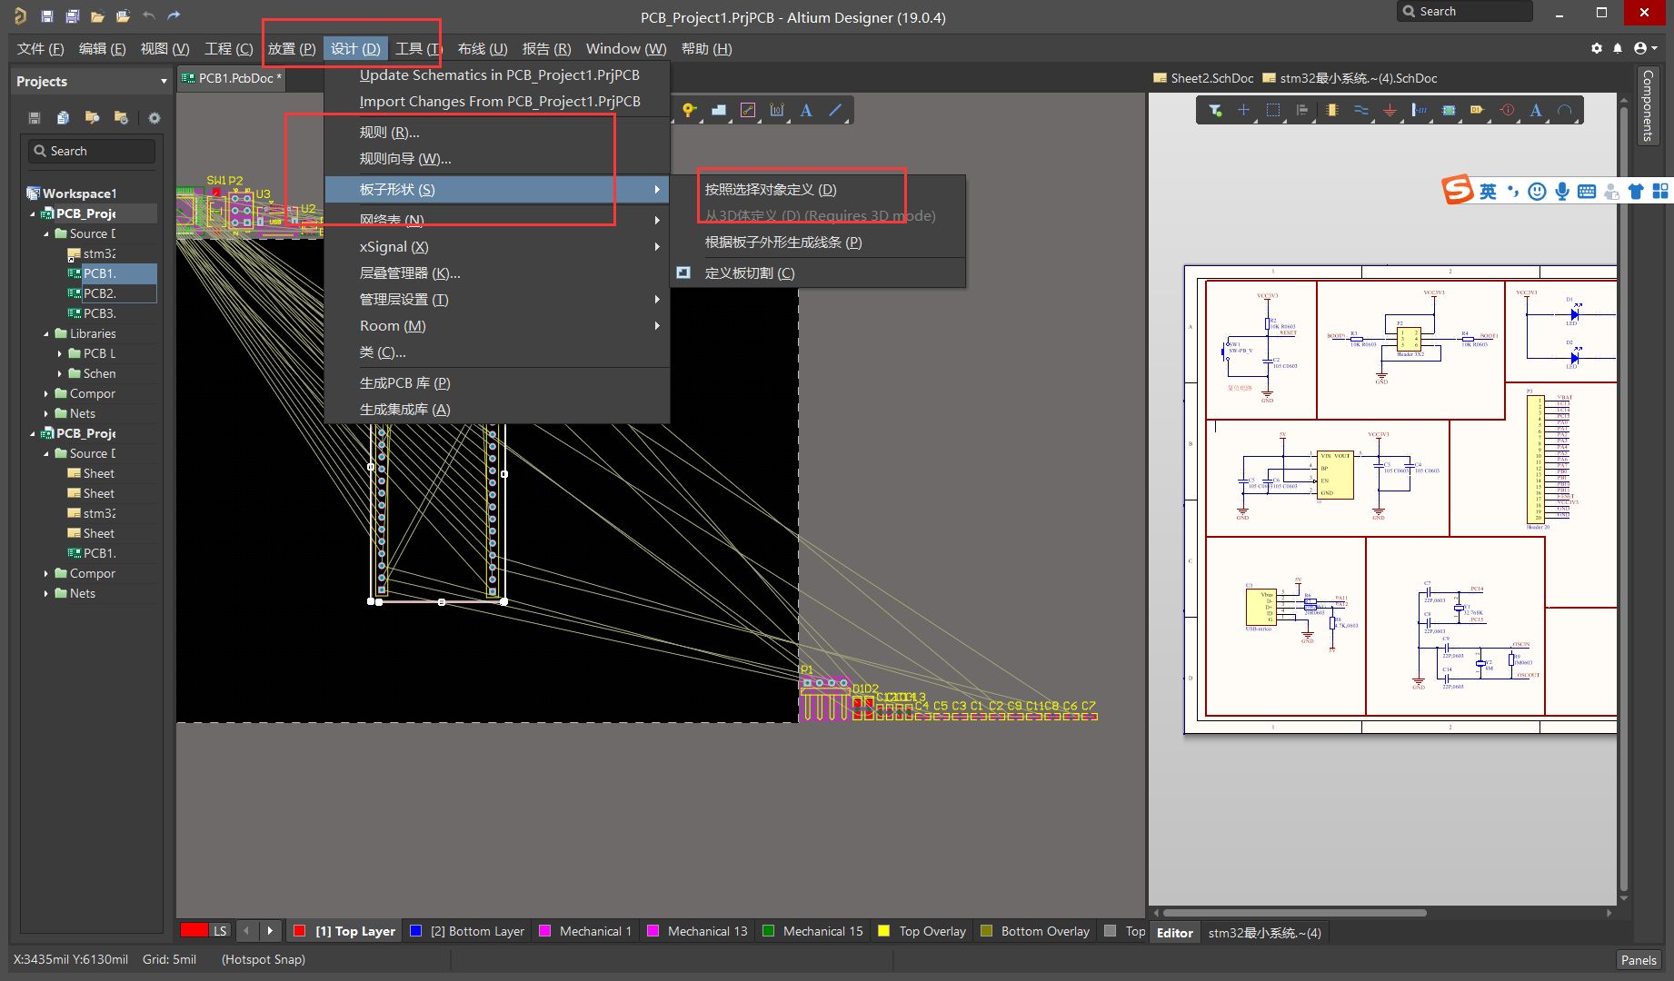
Task: Click the schematic Place Part chip icon
Action: 1331,111
